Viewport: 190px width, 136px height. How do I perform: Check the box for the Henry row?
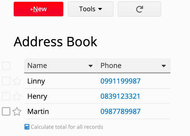coord(6,96)
